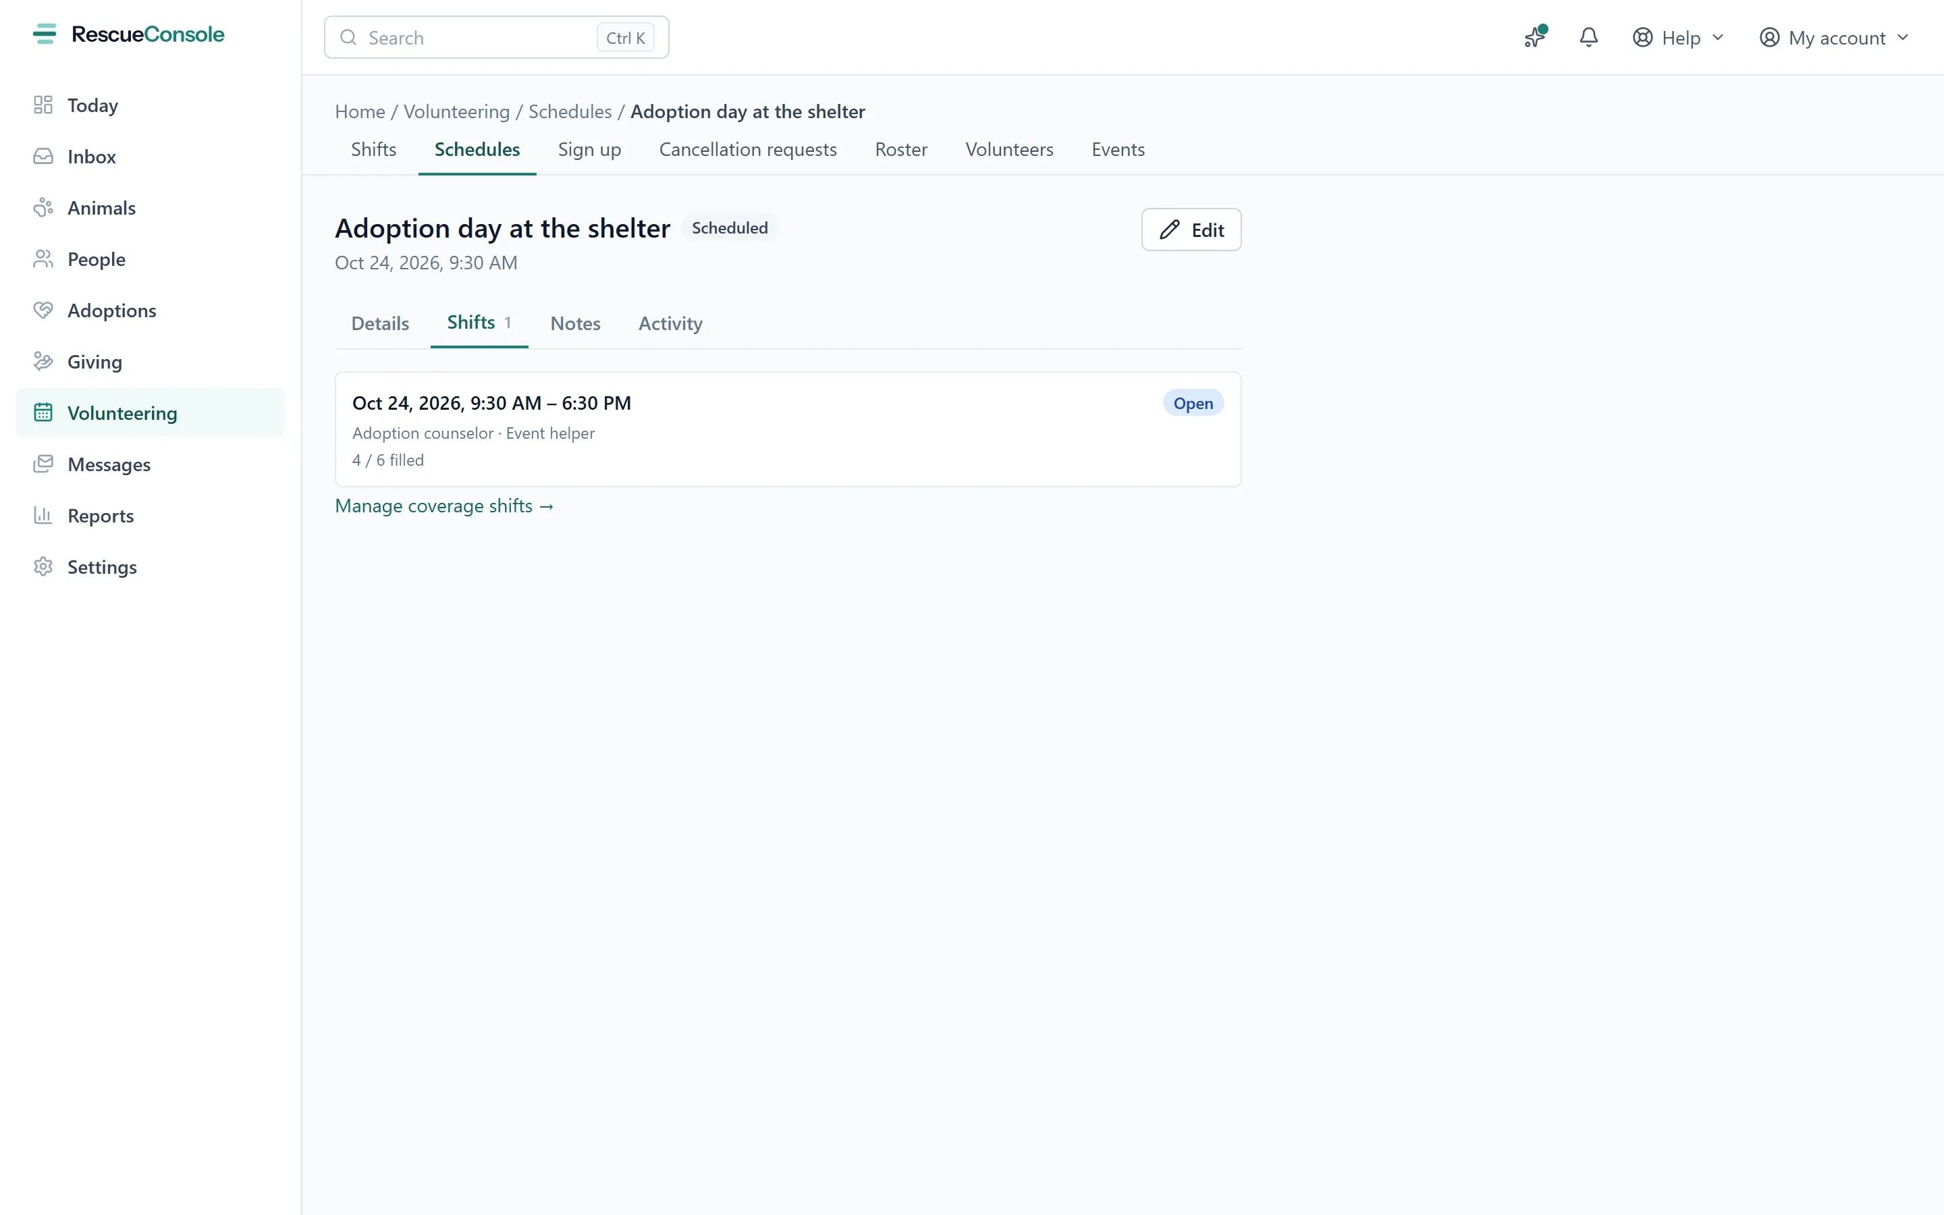Open the Today dashboard icon
Image resolution: width=1944 pixels, height=1215 pixels.
pos(43,105)
